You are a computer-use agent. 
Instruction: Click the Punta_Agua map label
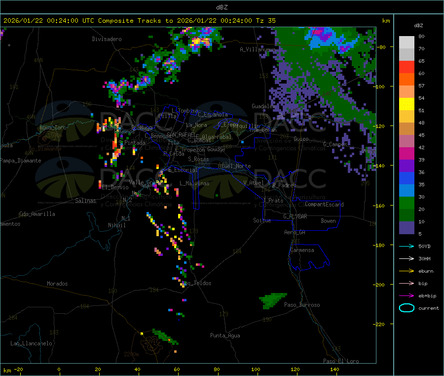tap(225, 335)
